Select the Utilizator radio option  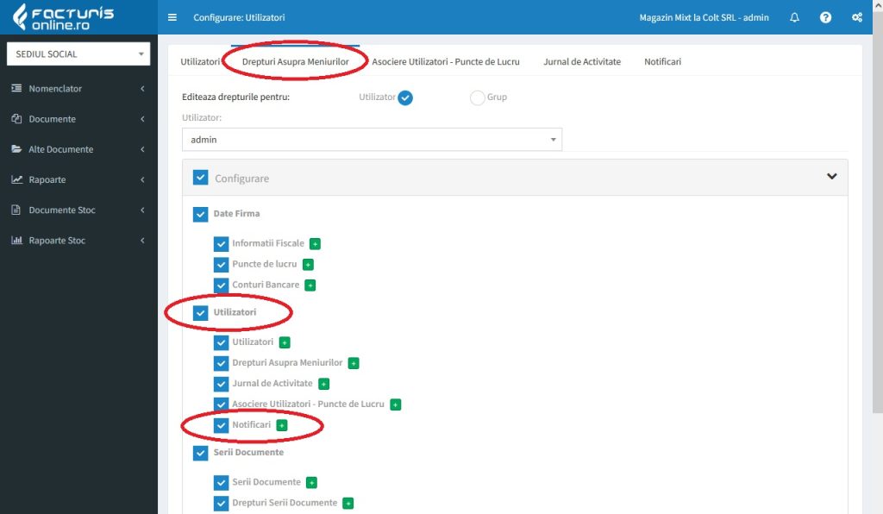[405, 98]
